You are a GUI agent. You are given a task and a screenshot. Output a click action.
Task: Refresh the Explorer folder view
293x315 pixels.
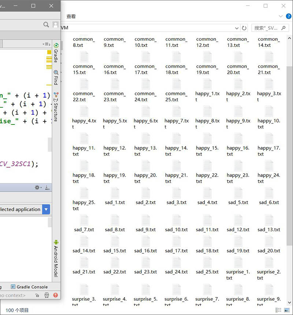click(x=244, y=28)
